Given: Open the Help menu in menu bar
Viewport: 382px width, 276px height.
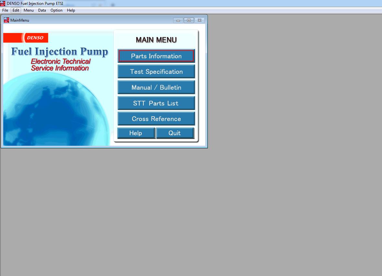Looking at the screenshot, I should click(x=71, y=10).
